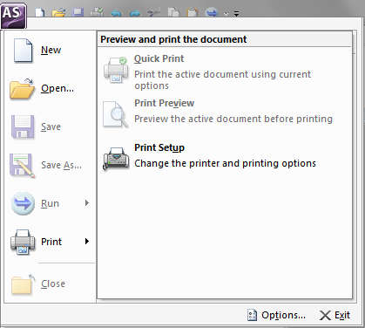
Task: Click Copy icon in quick access toolbar
Action: pyautogui.click(x=173, y=13)
